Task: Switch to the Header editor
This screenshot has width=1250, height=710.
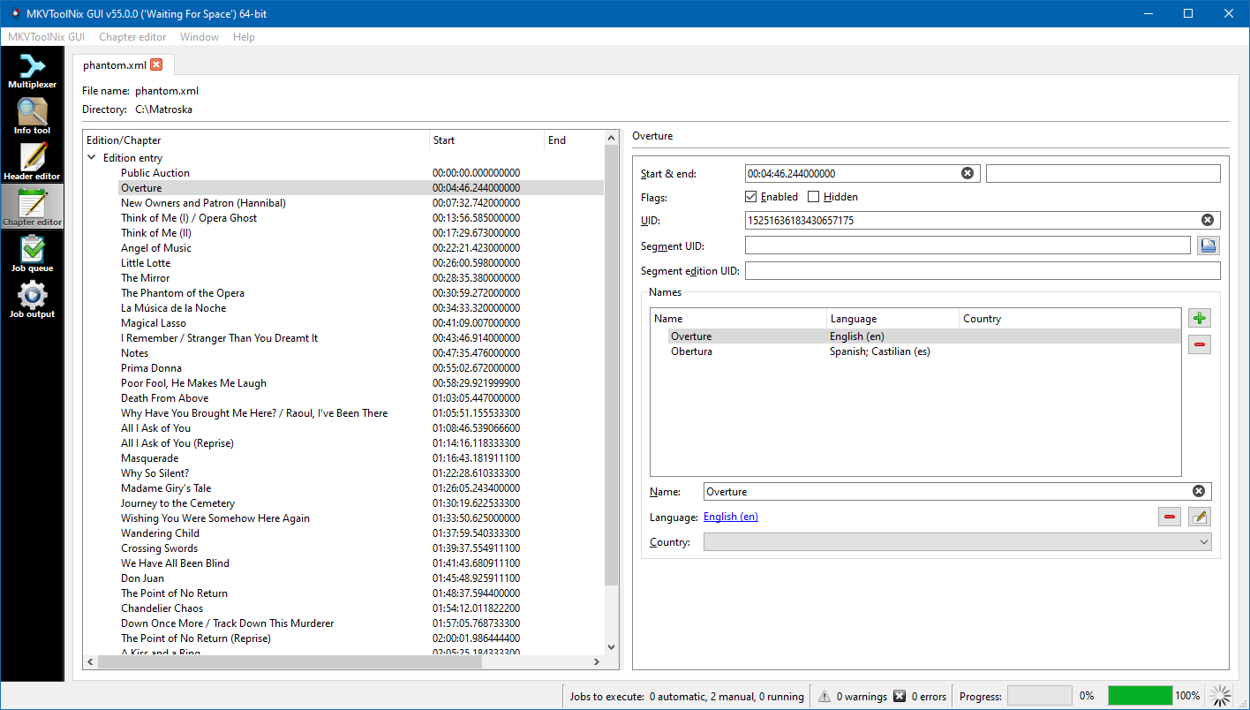Action: point(32,161)
